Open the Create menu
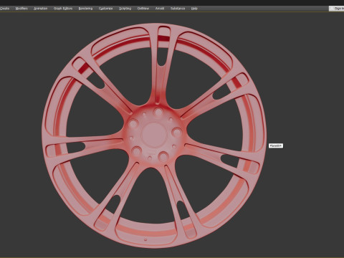The width and height of the screenshot is (344, 258). [4, 9]
